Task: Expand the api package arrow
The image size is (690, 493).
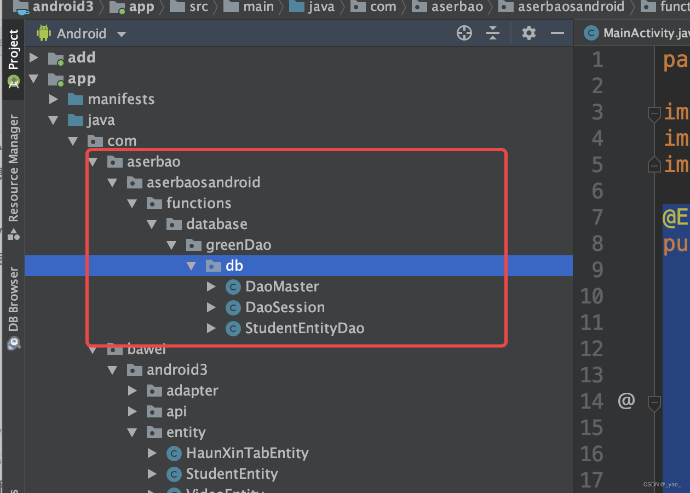Action: coord(133,411)
